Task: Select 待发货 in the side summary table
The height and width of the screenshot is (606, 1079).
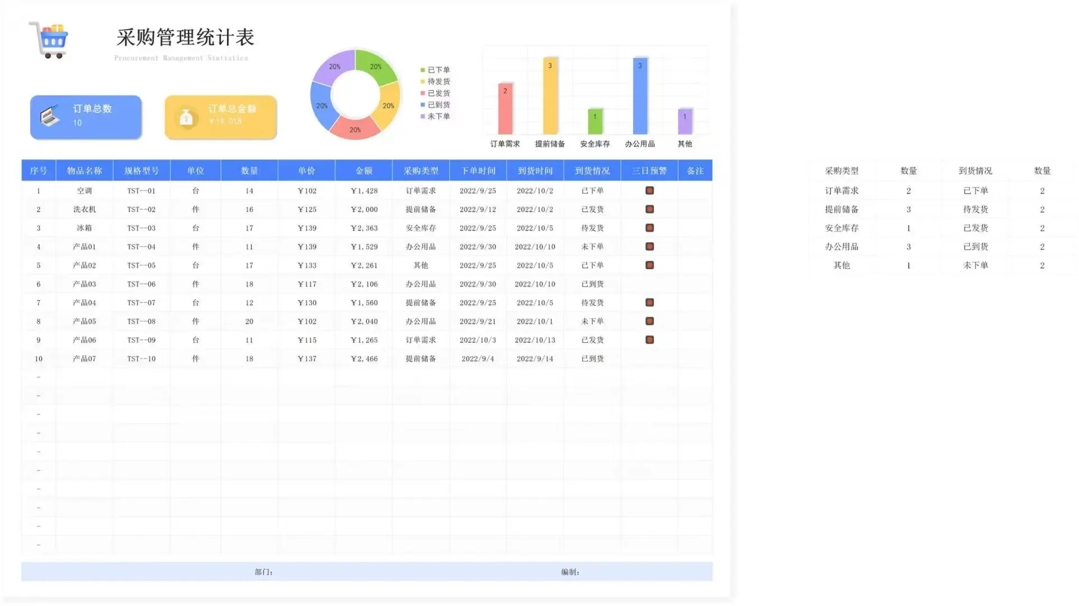Action: tap(976, 209)
